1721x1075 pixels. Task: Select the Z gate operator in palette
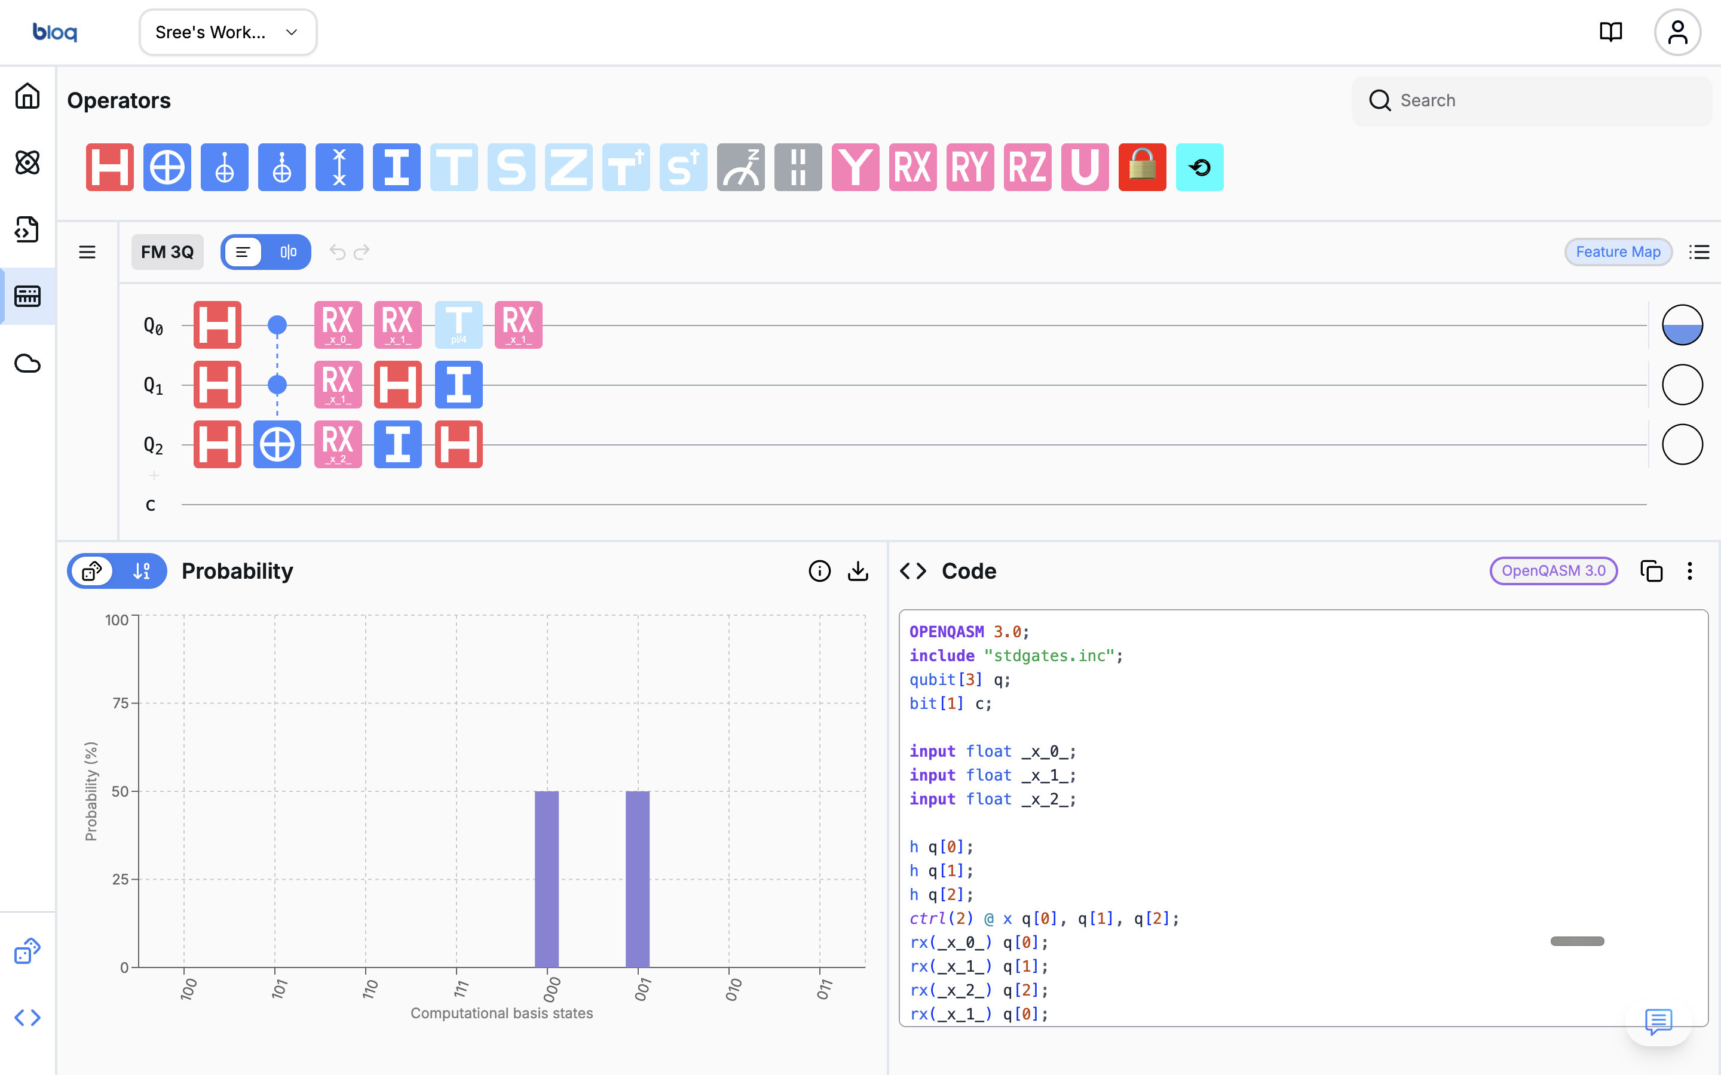tap(569, 167)
